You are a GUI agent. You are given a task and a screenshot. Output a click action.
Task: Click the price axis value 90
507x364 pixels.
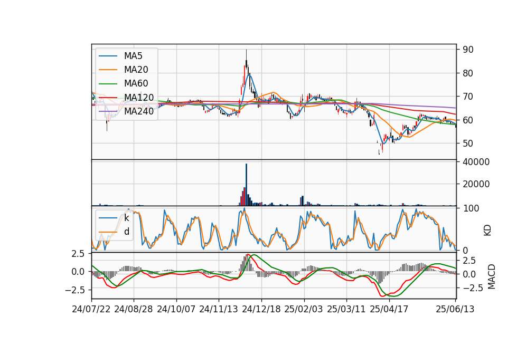[x=468, y=50]
